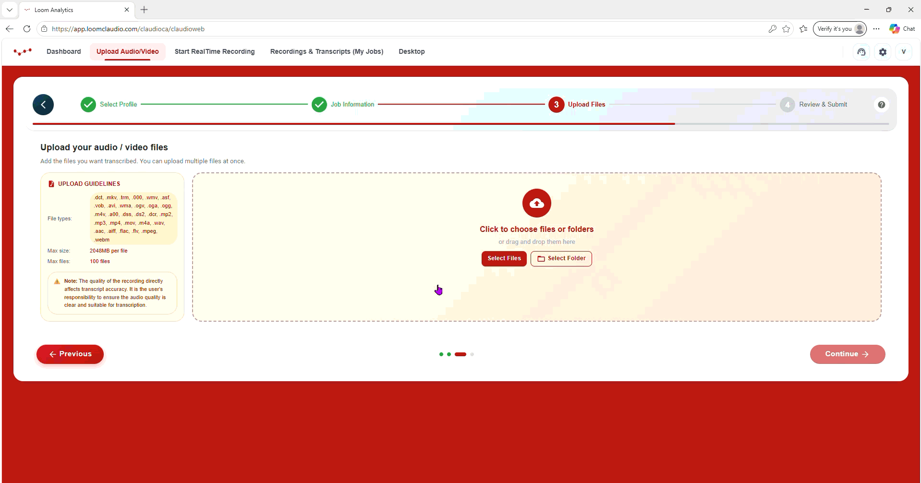Open the Dashboard tab
The width and height of the screenshot is (921, 483).
coord(64,52)
